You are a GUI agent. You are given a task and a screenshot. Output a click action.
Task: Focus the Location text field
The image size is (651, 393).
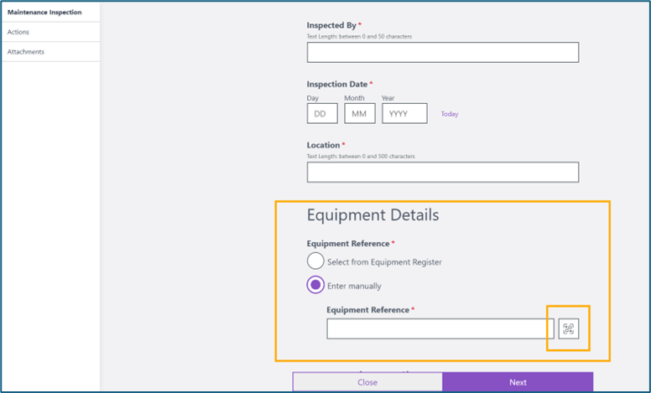(442, 172)
